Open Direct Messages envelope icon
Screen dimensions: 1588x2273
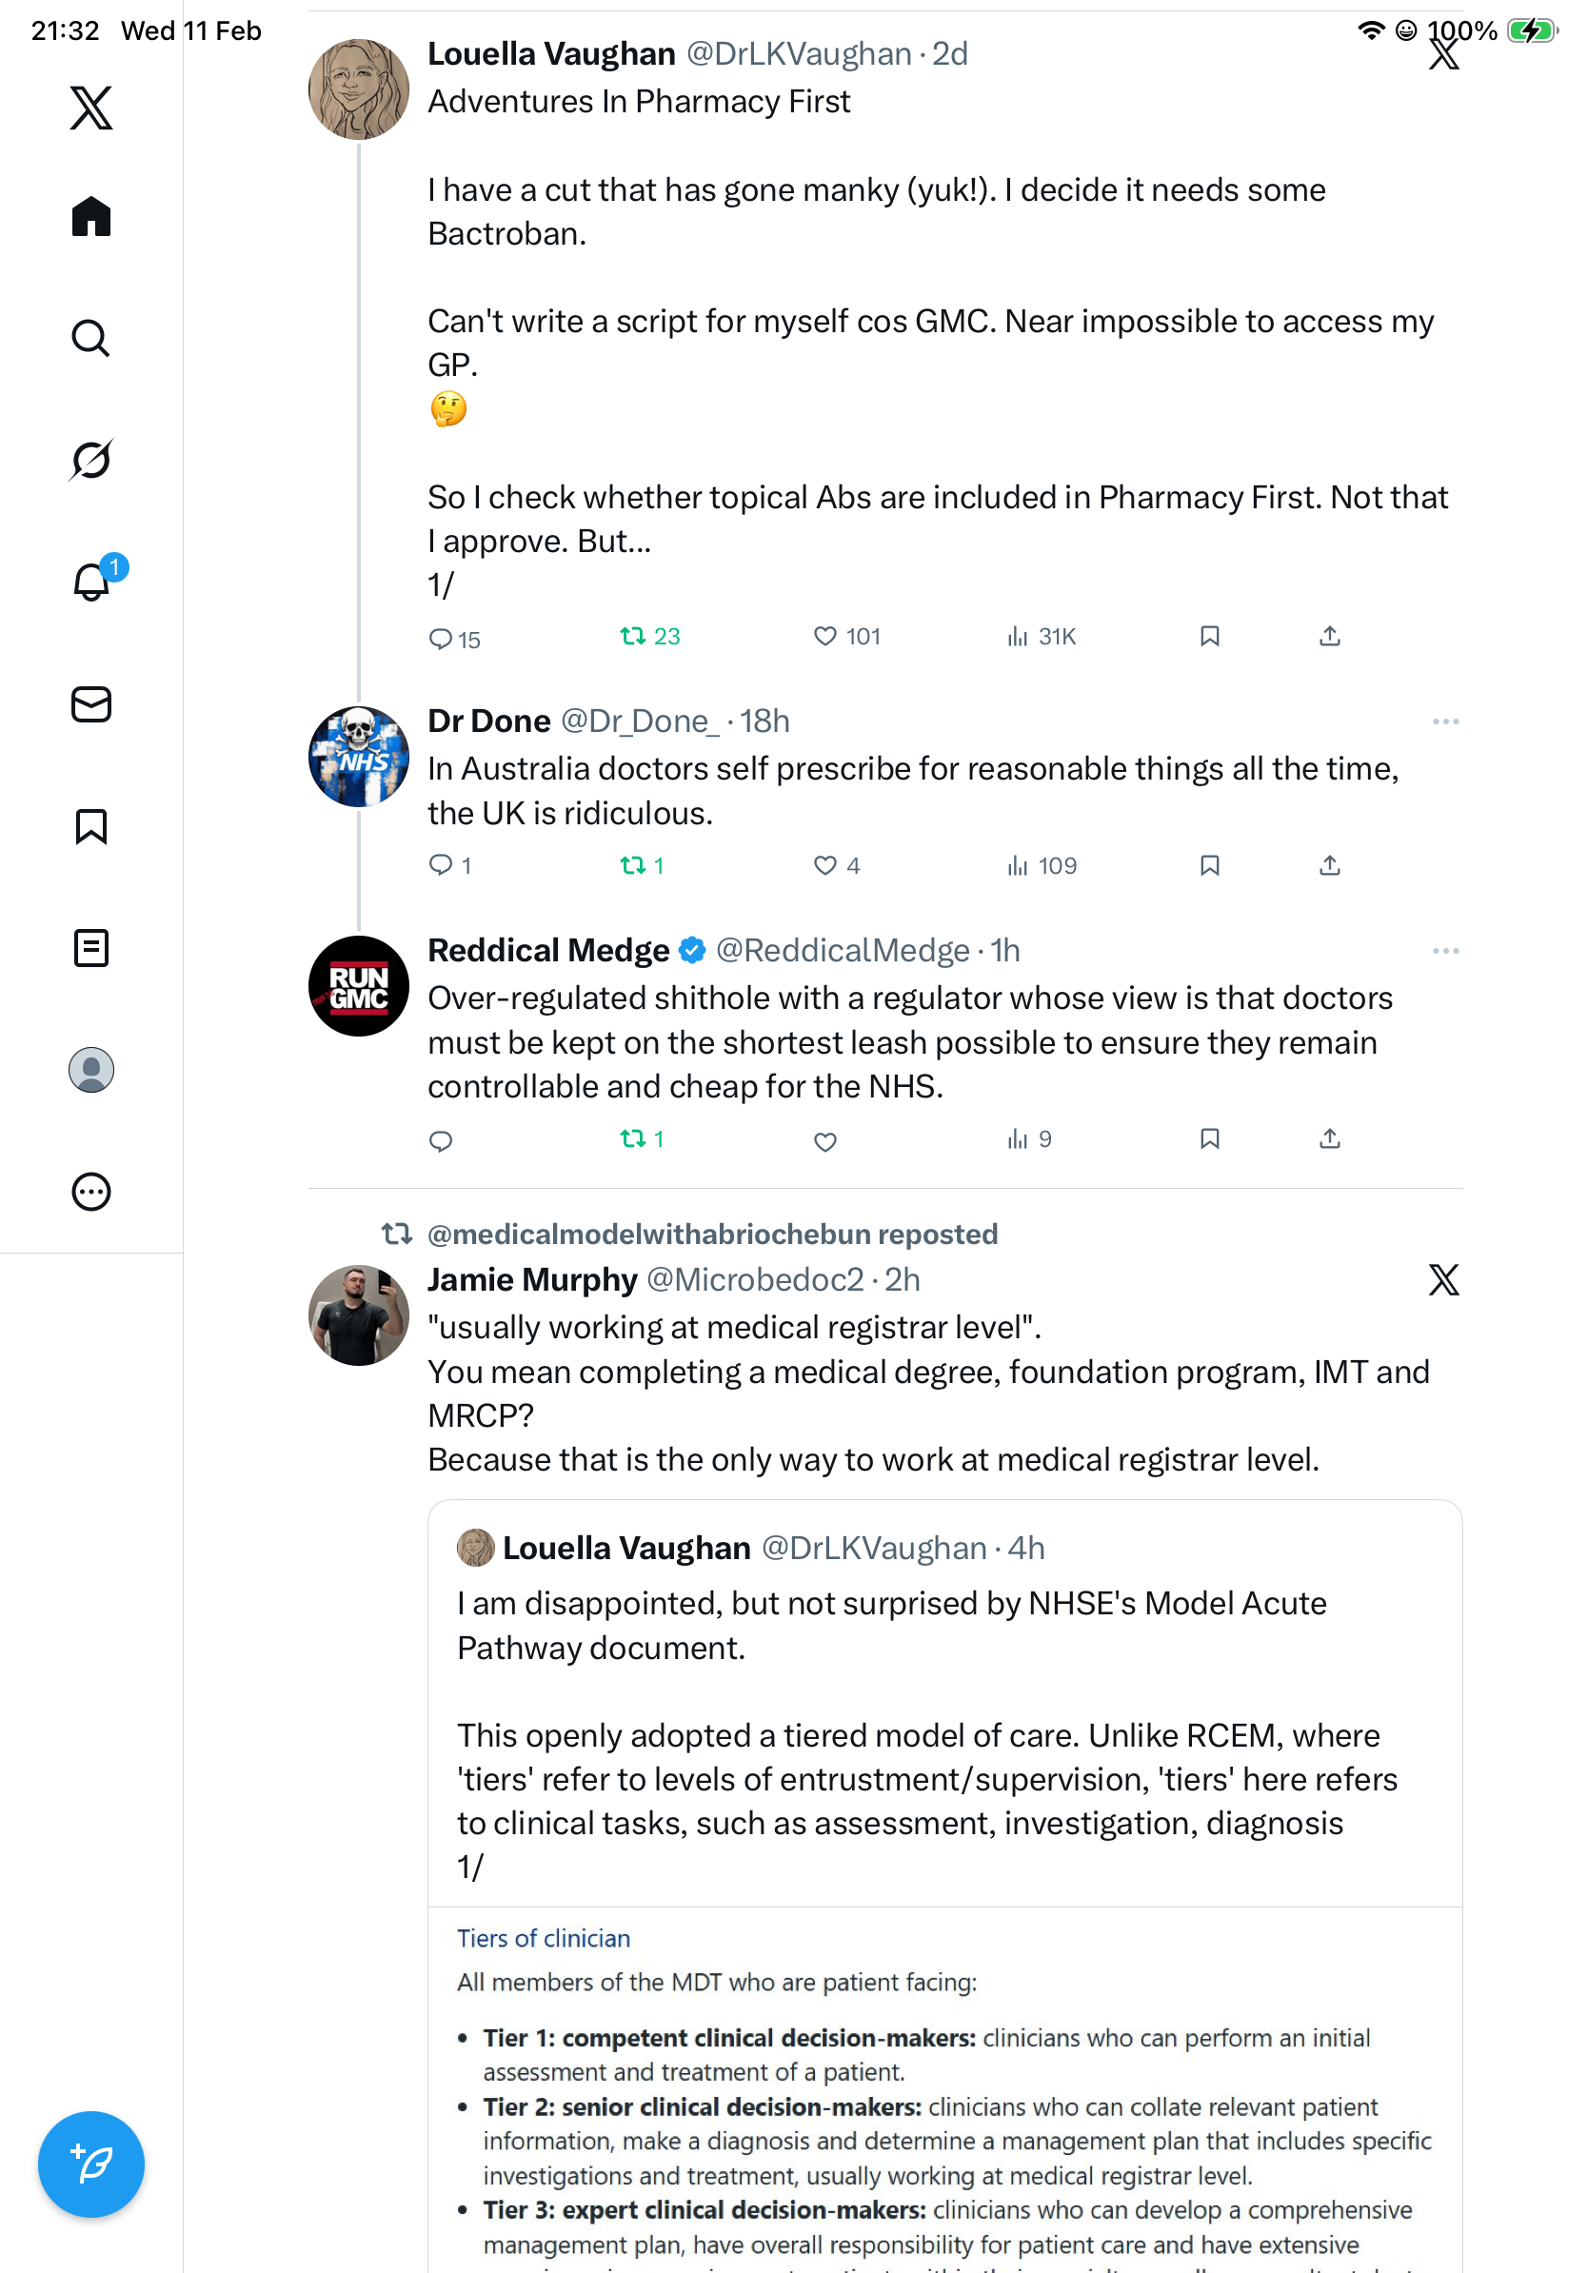point(91,703)
